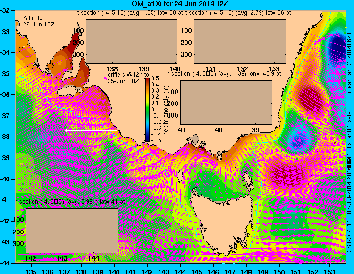
Task: Click the magenta drifter arrow legend marker
Action: (x=105, y=78)
